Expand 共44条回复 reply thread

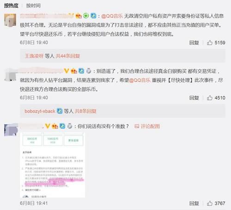click(x=68, y=56)
